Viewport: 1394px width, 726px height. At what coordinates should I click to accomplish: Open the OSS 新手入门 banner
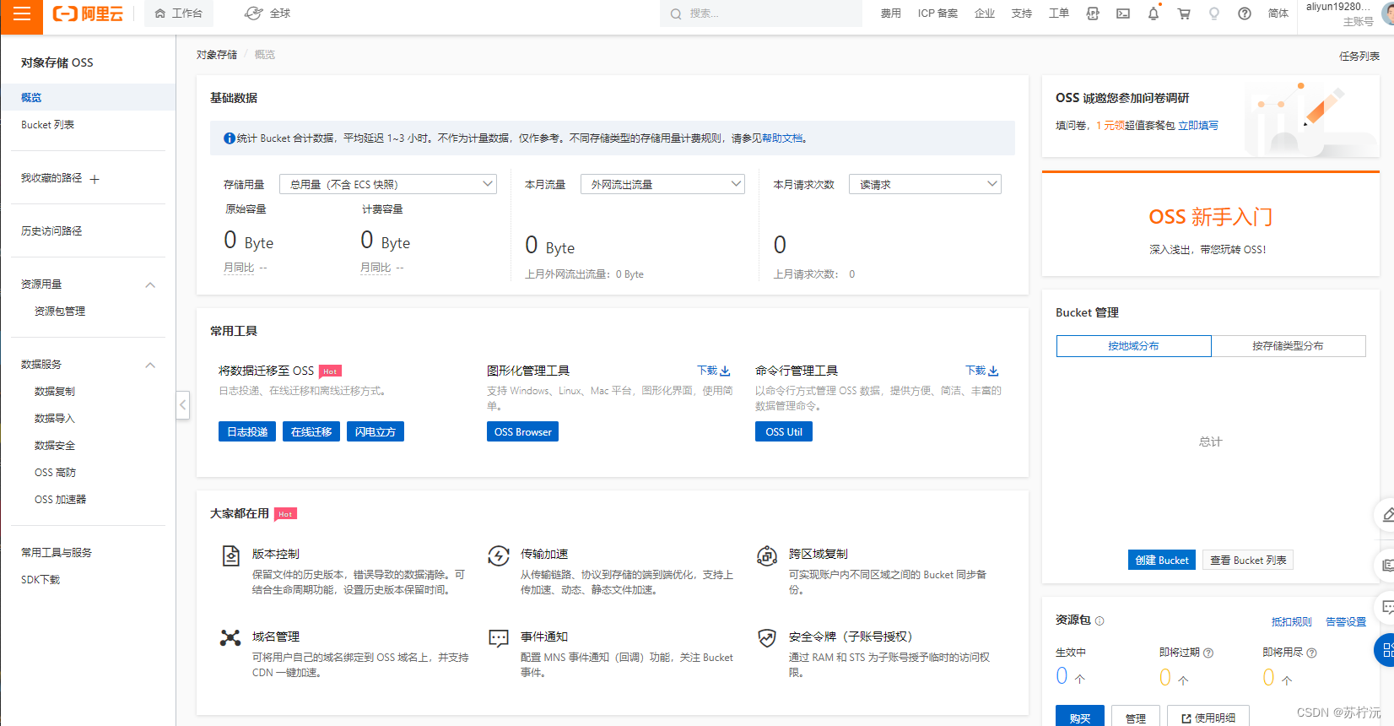[x=1211, y=225]
